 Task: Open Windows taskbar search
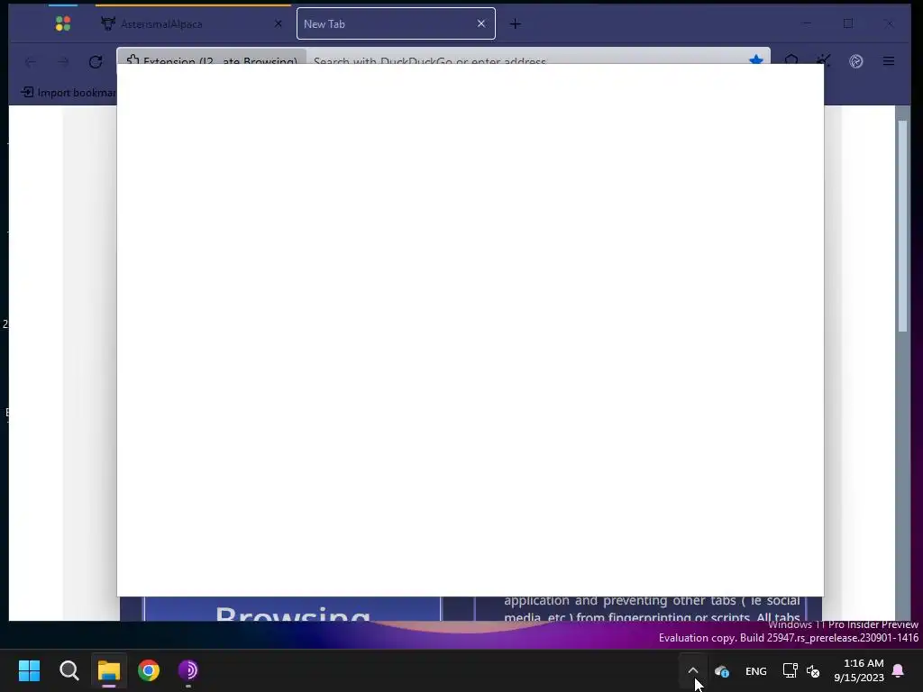69,670
